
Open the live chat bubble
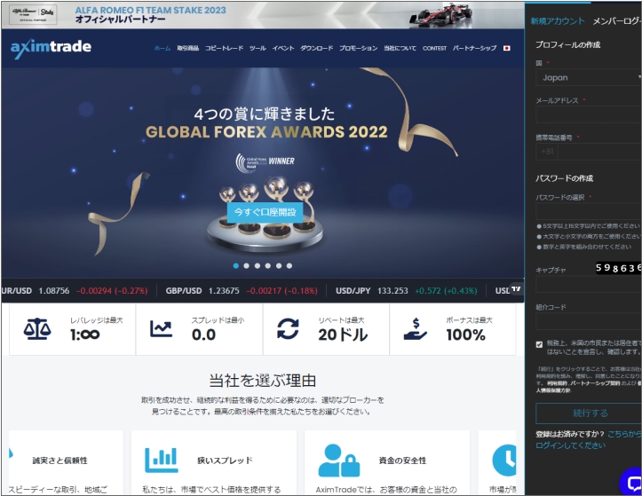coord(631,483)
